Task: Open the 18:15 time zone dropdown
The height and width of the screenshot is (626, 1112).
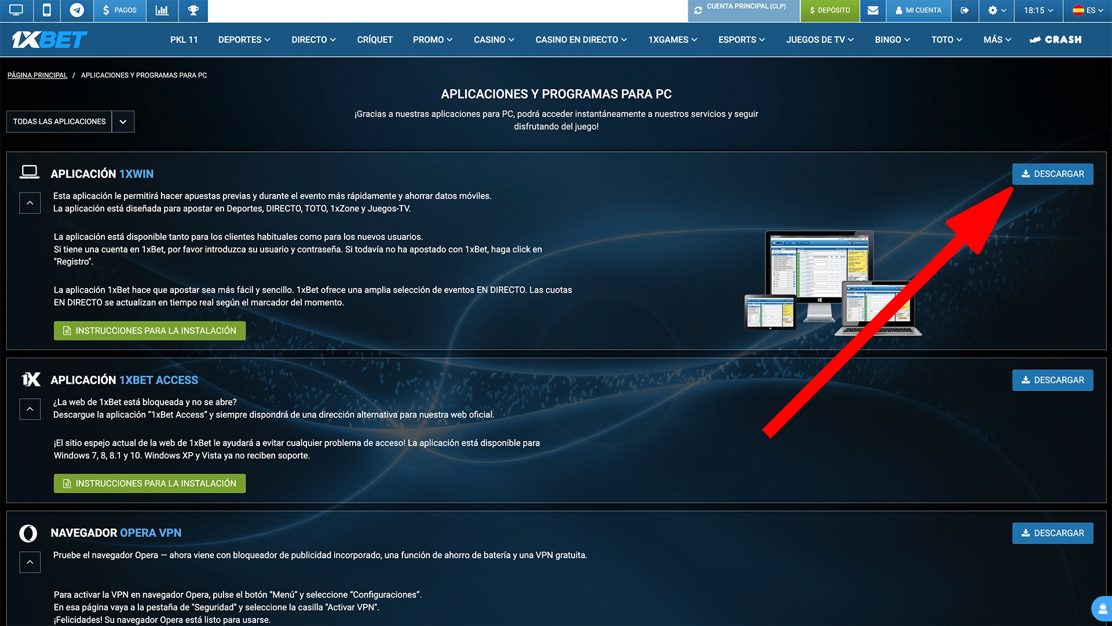Action: 1038,10
